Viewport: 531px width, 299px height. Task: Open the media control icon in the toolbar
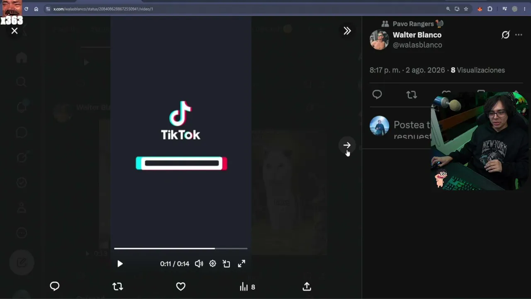[504, 9]
